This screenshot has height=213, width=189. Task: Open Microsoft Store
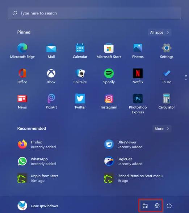pos(109,51)
